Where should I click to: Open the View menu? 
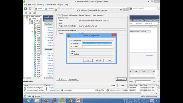[x=34, y=5]
